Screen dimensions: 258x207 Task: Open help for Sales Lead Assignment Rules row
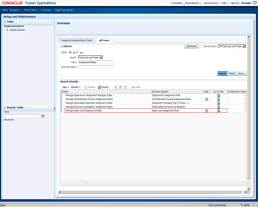pos(206,111)
